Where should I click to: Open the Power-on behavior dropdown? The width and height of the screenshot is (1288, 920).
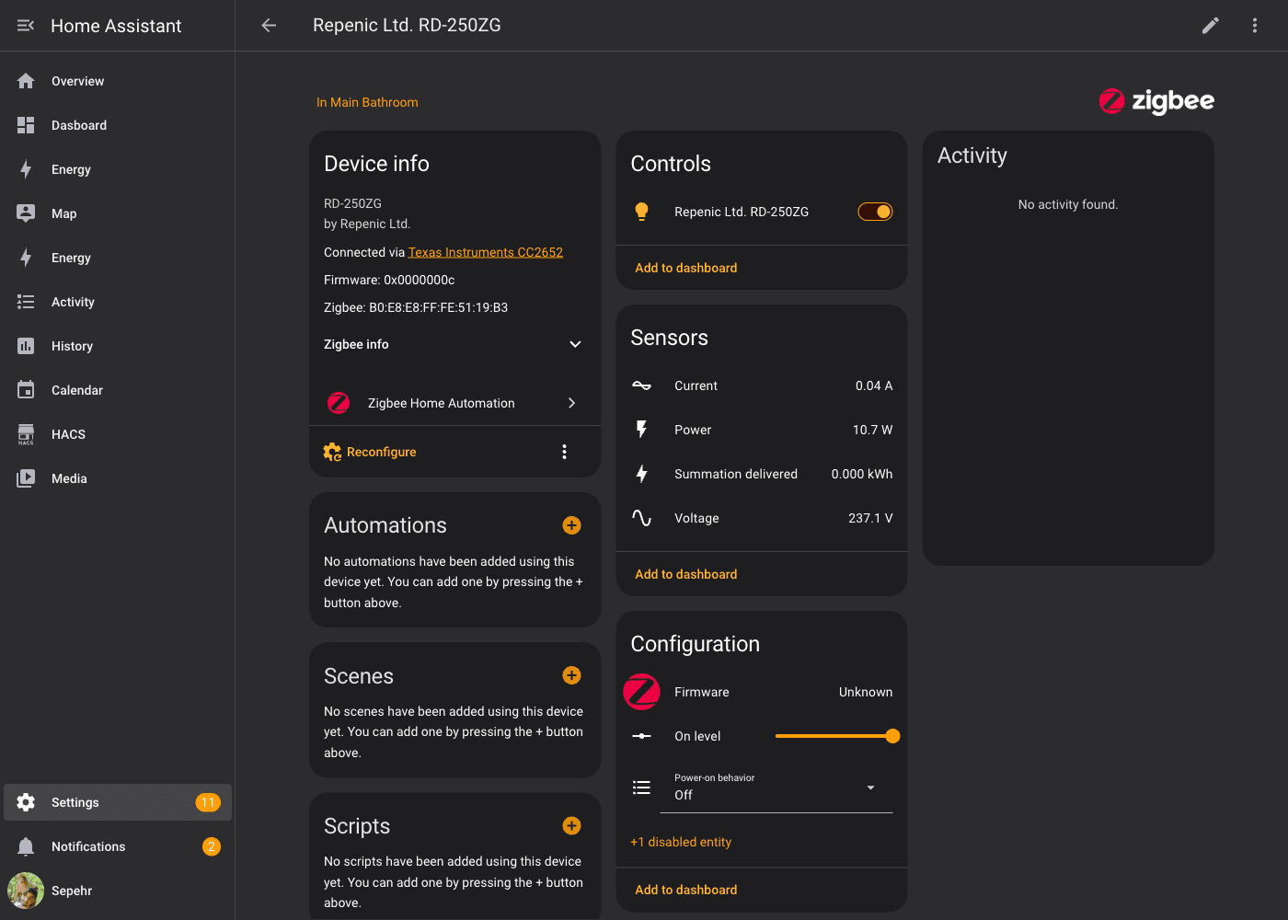tap(776, 788)
